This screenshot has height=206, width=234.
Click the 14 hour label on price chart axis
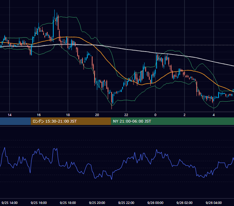[10, 115]
